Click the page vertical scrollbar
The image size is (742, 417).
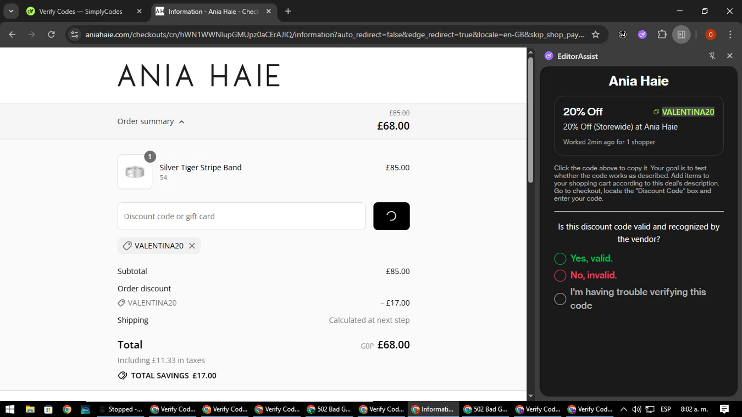pyautogui.click(x=530, y=120)
